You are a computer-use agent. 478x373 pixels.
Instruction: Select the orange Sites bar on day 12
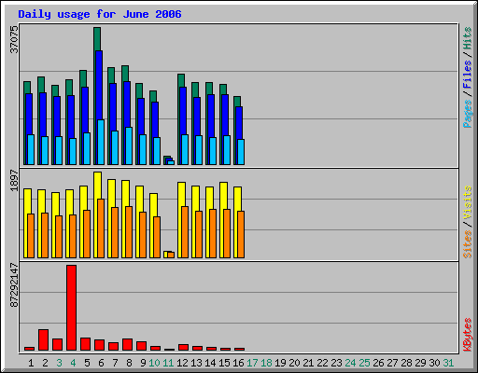click(x=185, y=232)
